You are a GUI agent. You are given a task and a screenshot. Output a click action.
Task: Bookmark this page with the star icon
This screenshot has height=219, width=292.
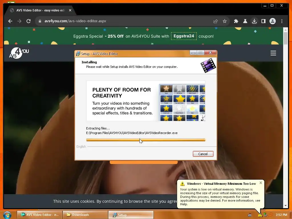(x=225, y=21)
